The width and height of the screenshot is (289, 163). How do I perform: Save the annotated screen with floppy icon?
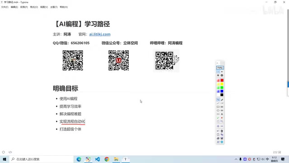pyautogui.click(x=222, y=138)
